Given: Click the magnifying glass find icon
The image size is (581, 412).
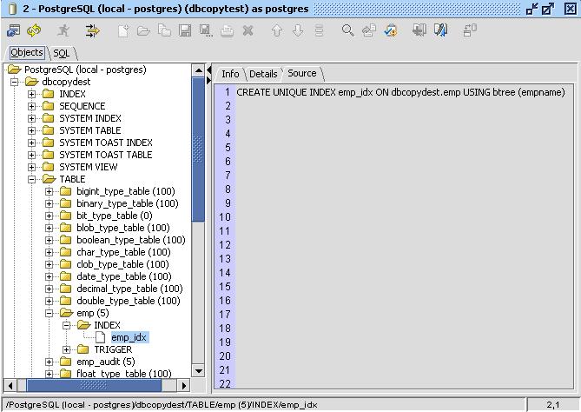Looking at the screenshot, I should (x=347, y=30).
